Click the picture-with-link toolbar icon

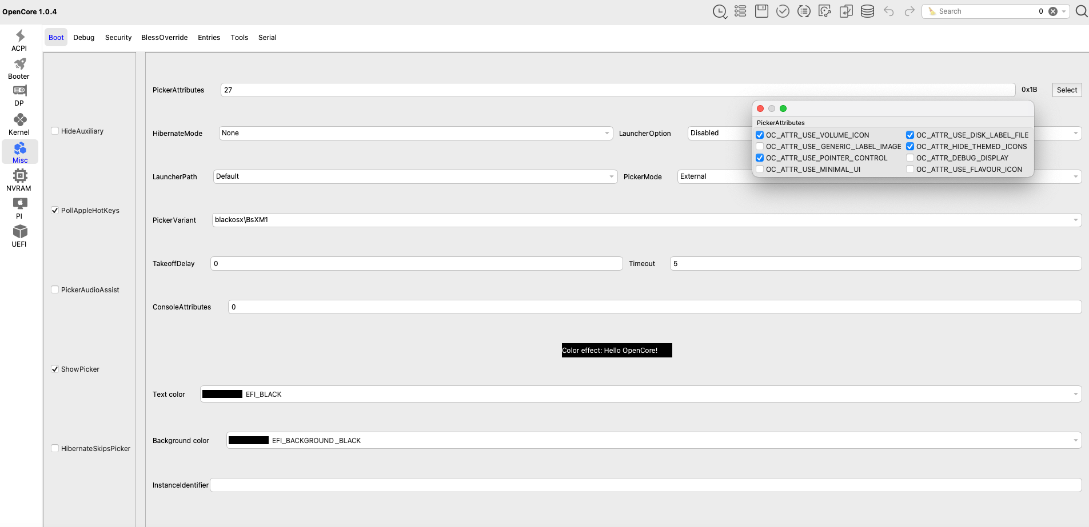pos(825,11)
